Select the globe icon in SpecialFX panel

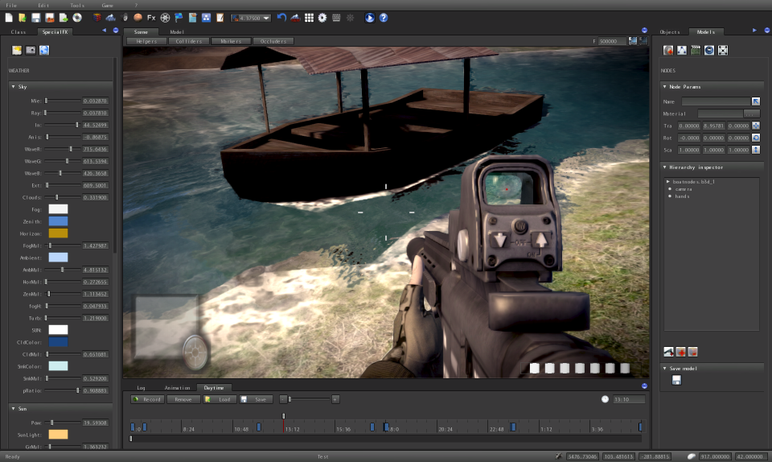[44, 50]
